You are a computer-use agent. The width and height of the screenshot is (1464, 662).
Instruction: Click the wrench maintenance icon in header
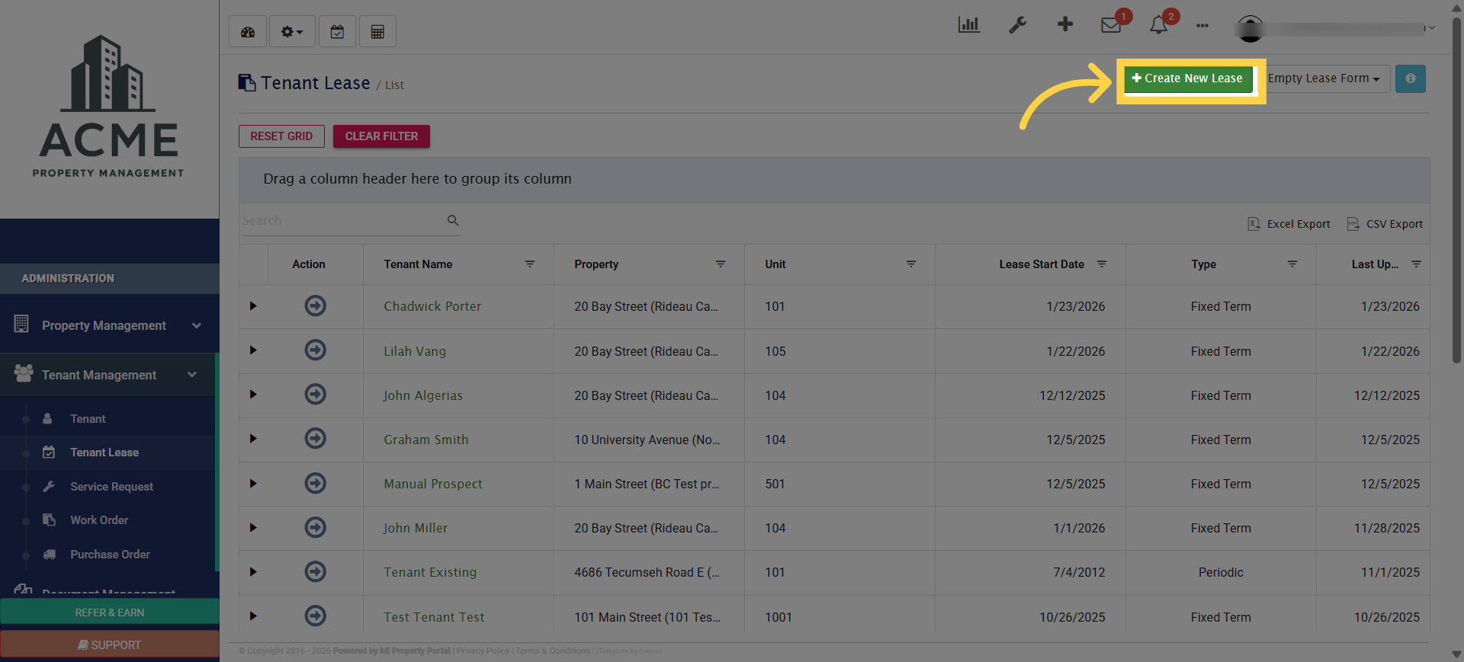(x=1017, y=25)
